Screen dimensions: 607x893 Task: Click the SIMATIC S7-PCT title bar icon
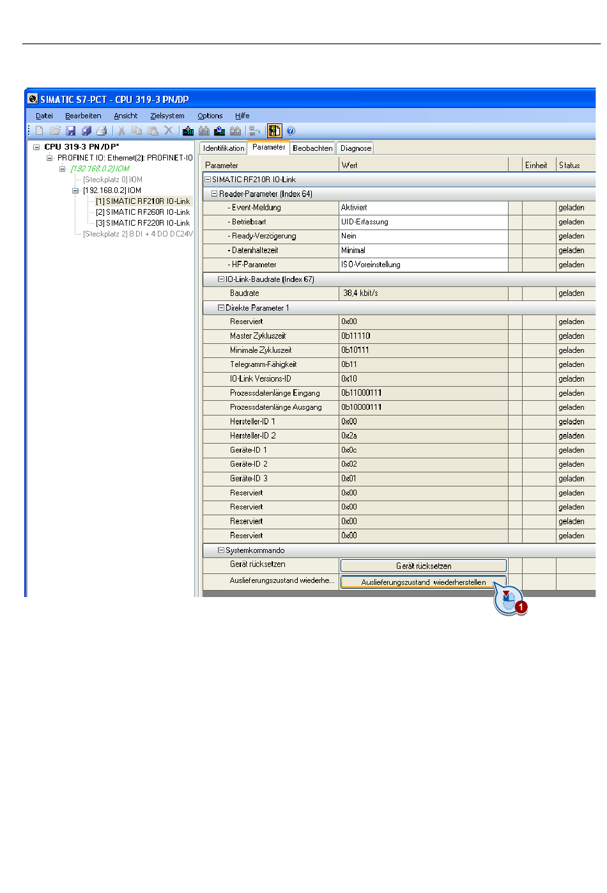pos(33,99)
